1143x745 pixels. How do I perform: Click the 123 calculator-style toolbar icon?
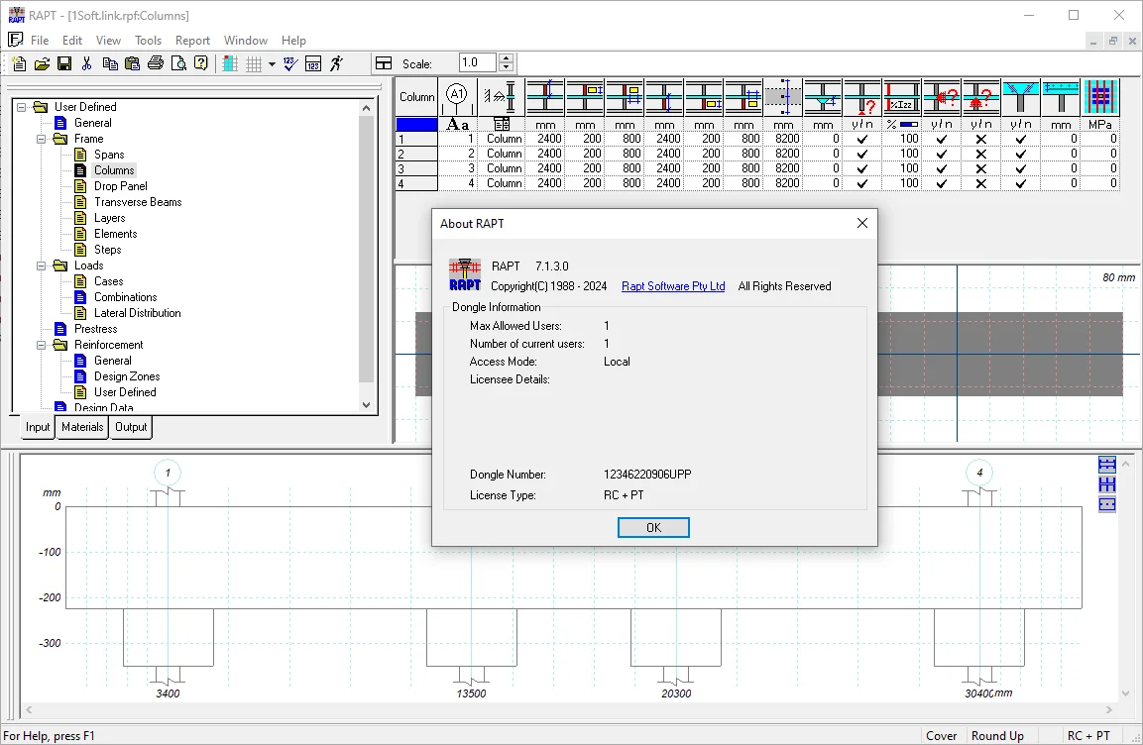pos(313,64)
